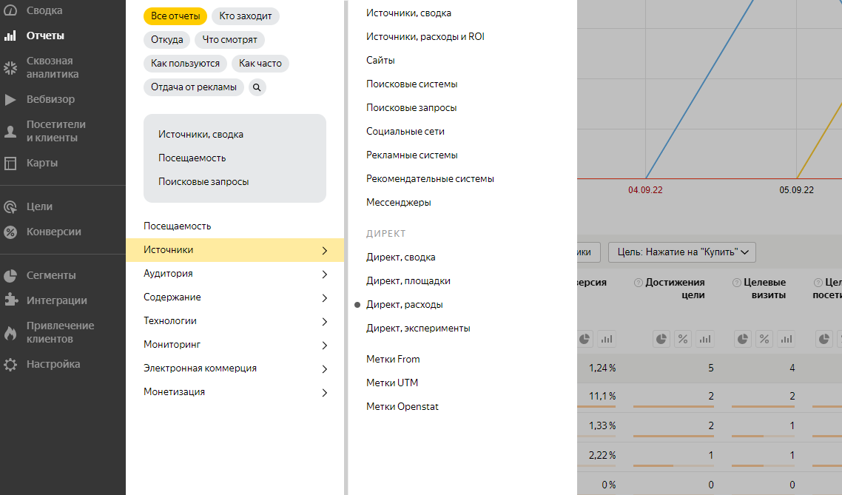This screenshot has height=495, width=842.
Task: Expand the Аудитория report group
Action: tap(235, 274)
